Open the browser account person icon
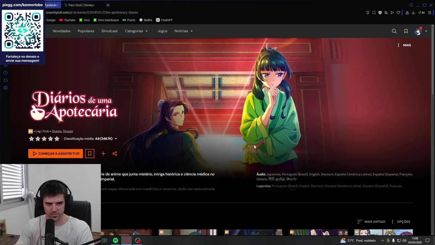 (x=407, y=13)
